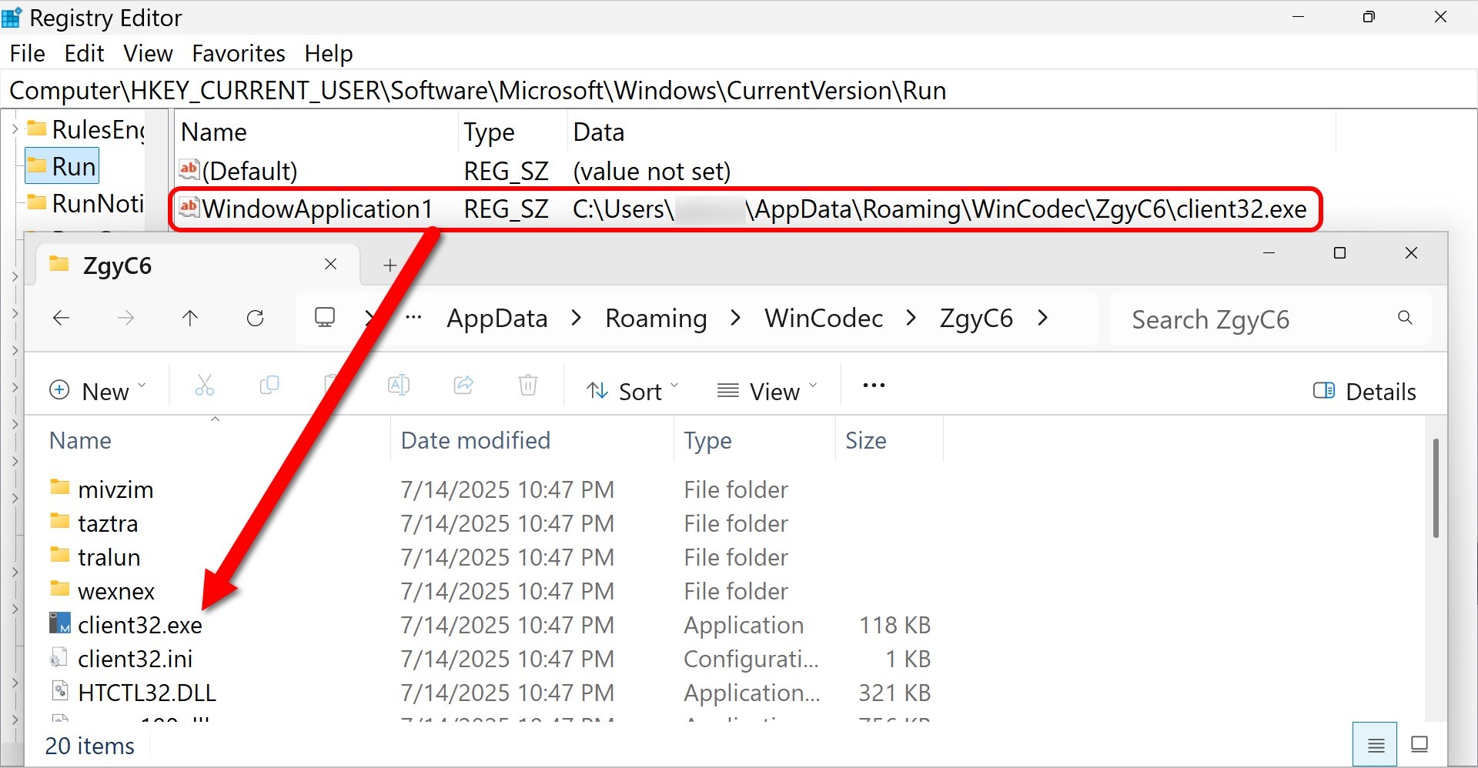Click the Type column header in Registry Editor

[x=489, y=132]
